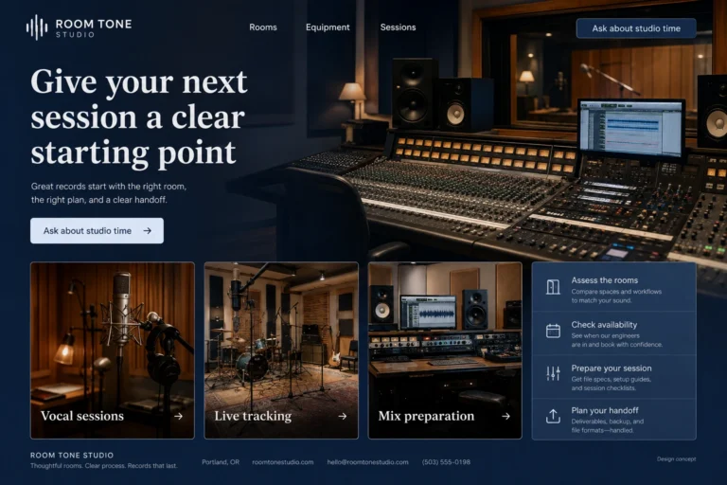The image size is (727, 485).
Task: Click the door icon beside Assess the rooms
Action: pos(553,287)
